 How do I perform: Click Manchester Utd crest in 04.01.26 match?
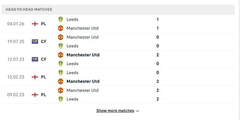[61, 28]
